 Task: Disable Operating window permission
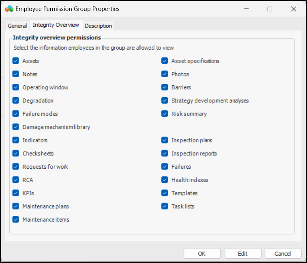[x=16, y=87]
